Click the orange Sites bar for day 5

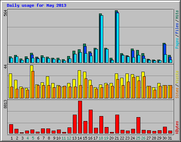pyautogui.click(x=33, y=84)
